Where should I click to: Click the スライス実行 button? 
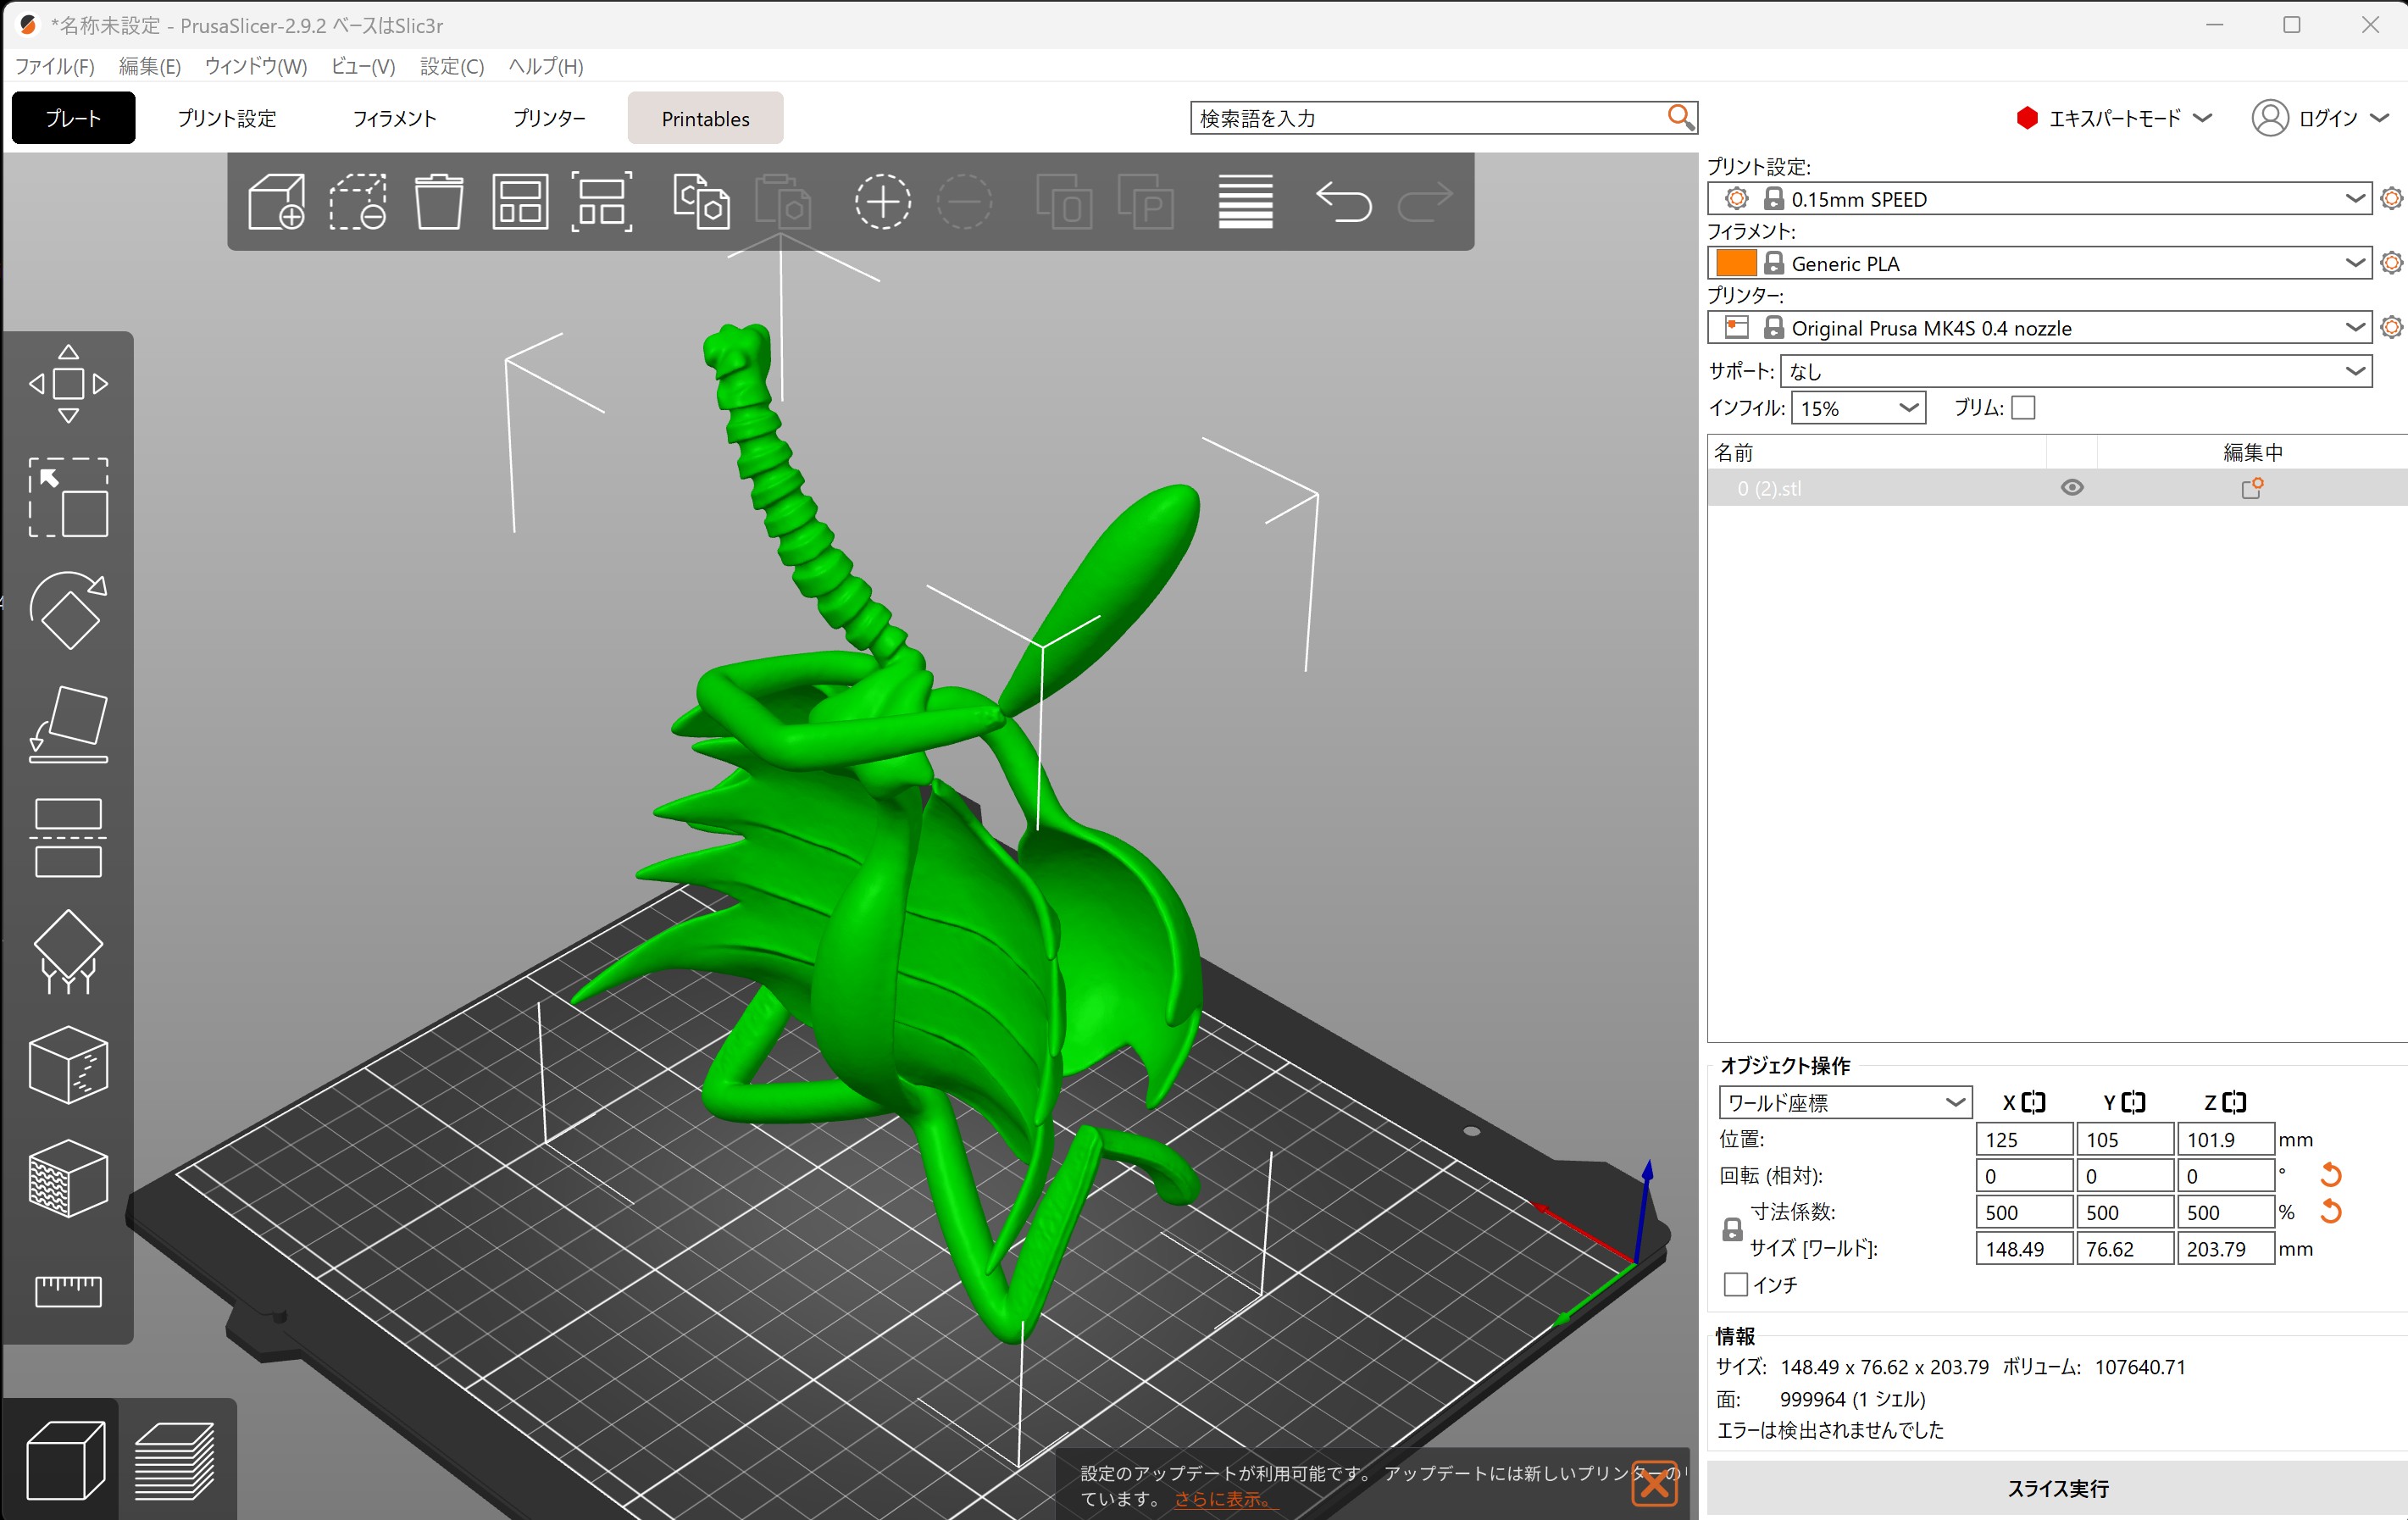[x=2057, y=1488]
